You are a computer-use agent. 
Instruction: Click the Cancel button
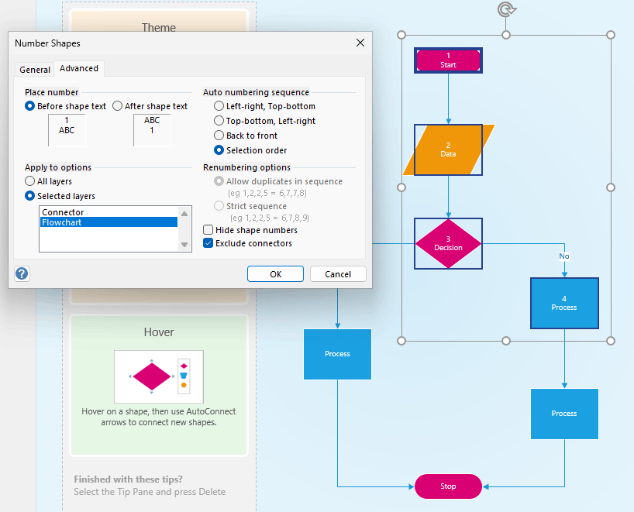pyautogui.click(x=338, y=274)
